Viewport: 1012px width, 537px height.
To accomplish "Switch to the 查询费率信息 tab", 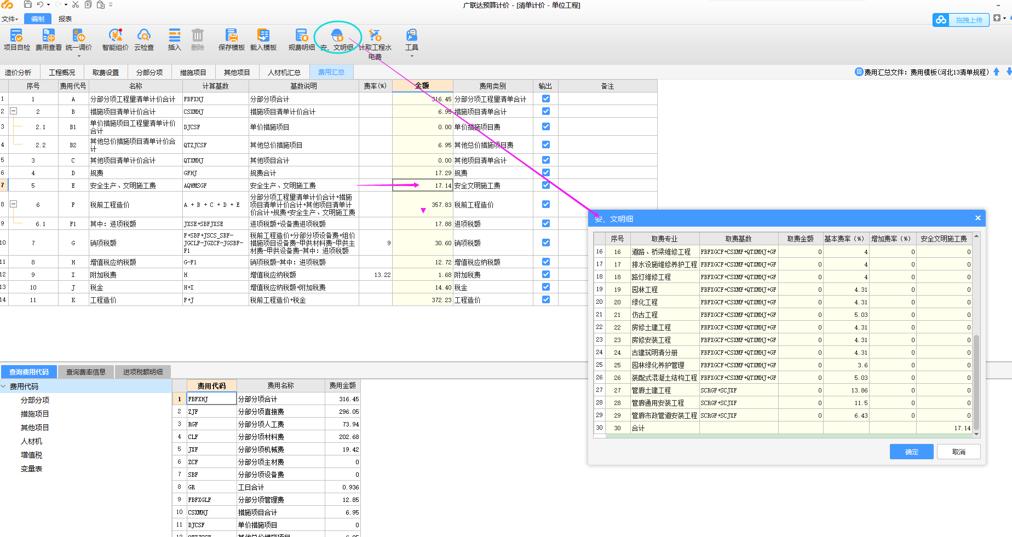I will (86, 372).
